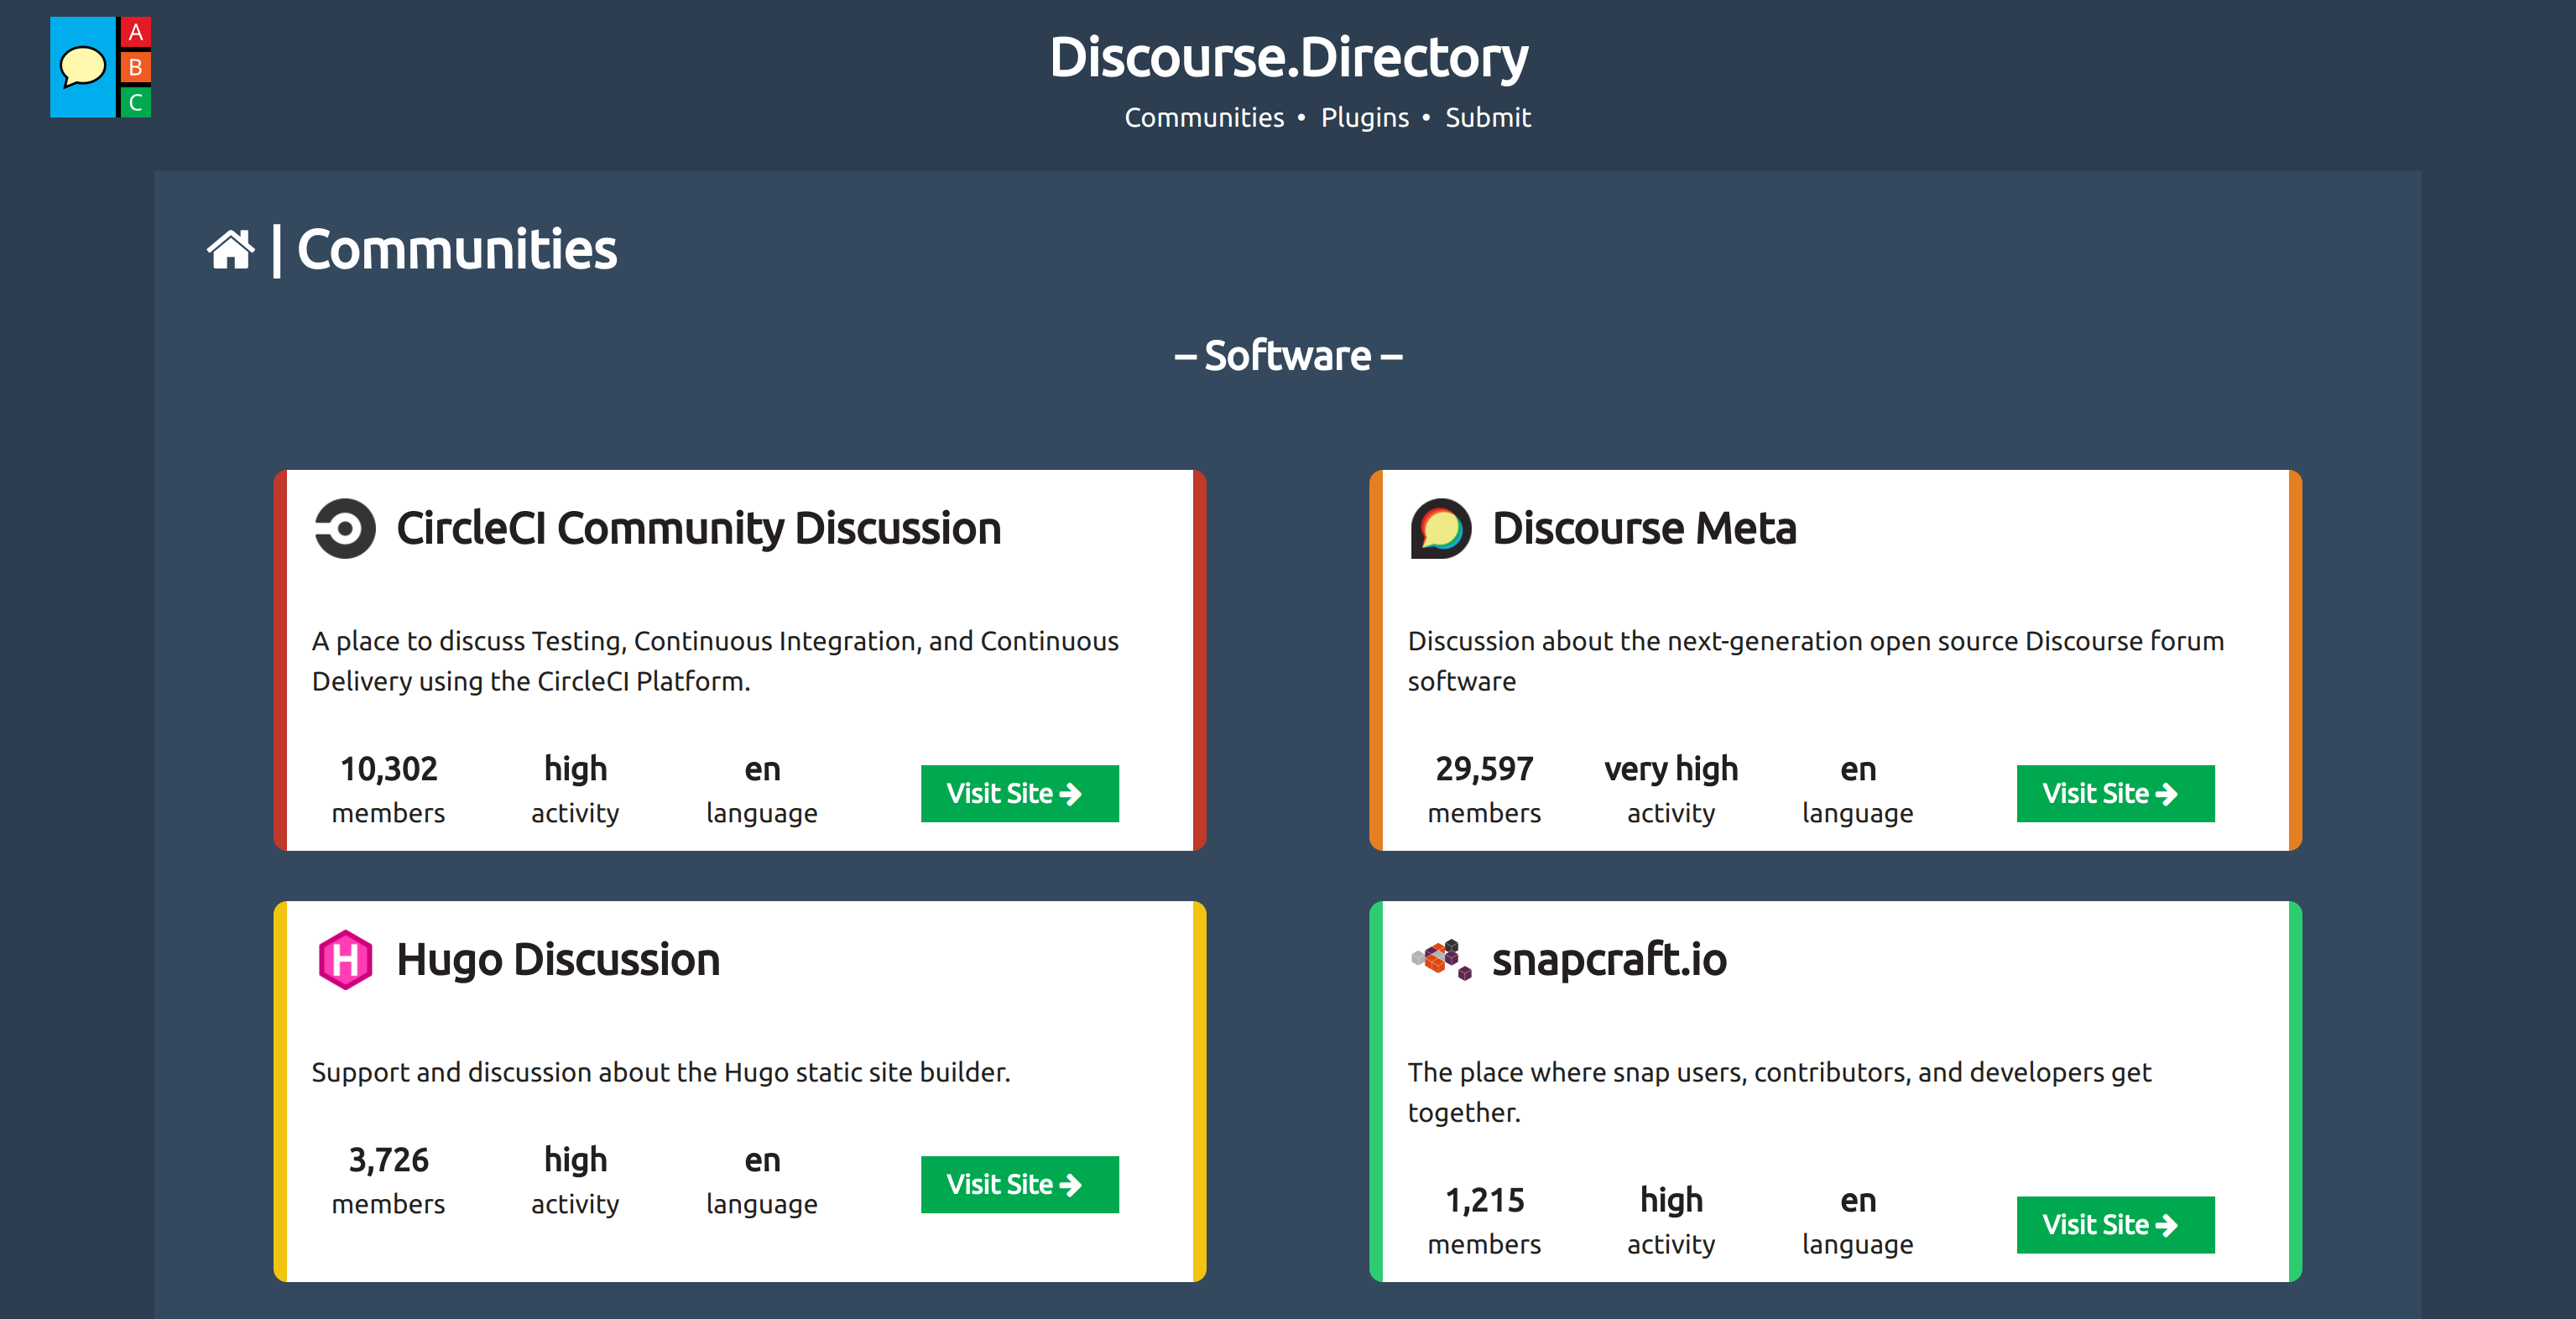The height and width of the screenshot is (1319, 2576).
Task: Click the CircleCI Platform description text
Action: pyautogui.click(x=715, y=661)
